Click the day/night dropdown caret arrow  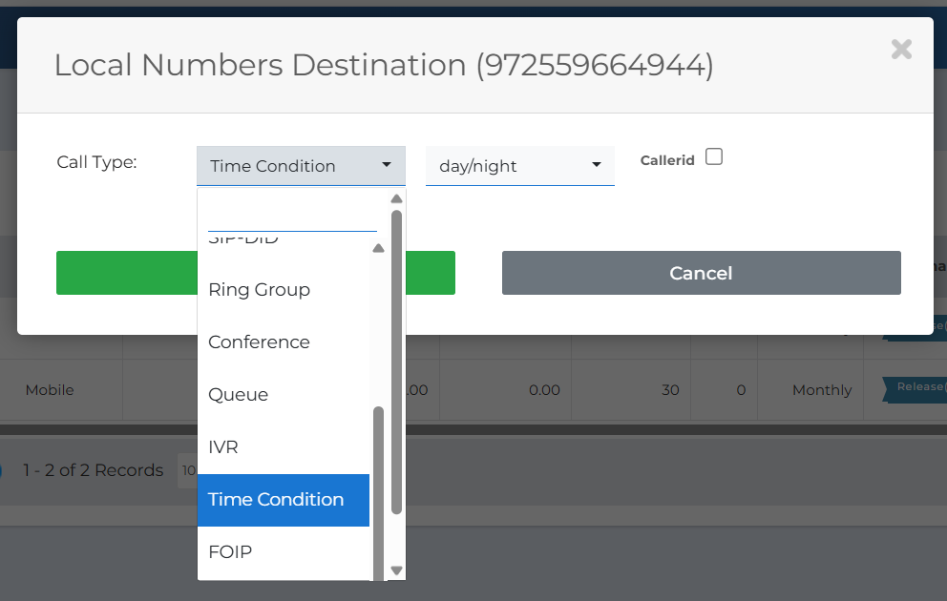(x=597, y=165)
